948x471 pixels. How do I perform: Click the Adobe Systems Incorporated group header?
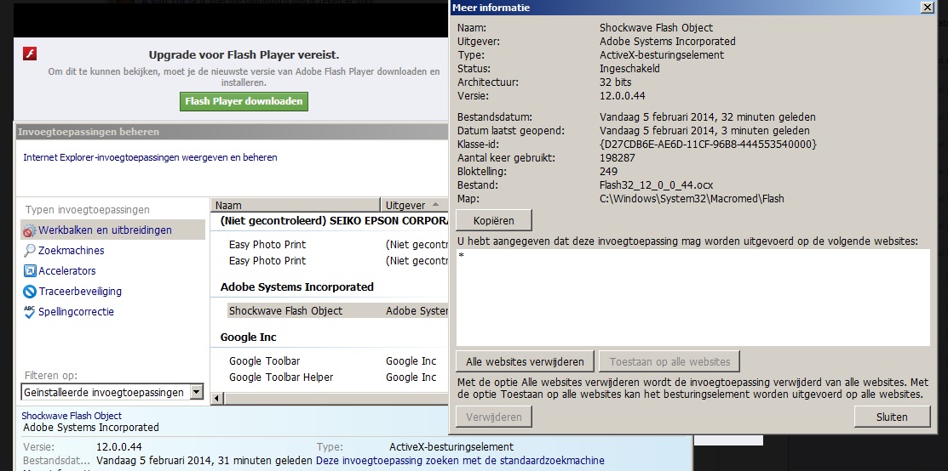tap(297, 287)
